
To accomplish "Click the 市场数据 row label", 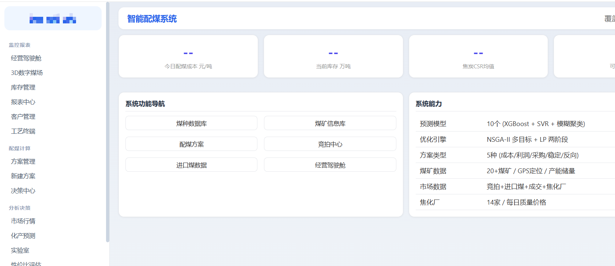I will 433,187.
